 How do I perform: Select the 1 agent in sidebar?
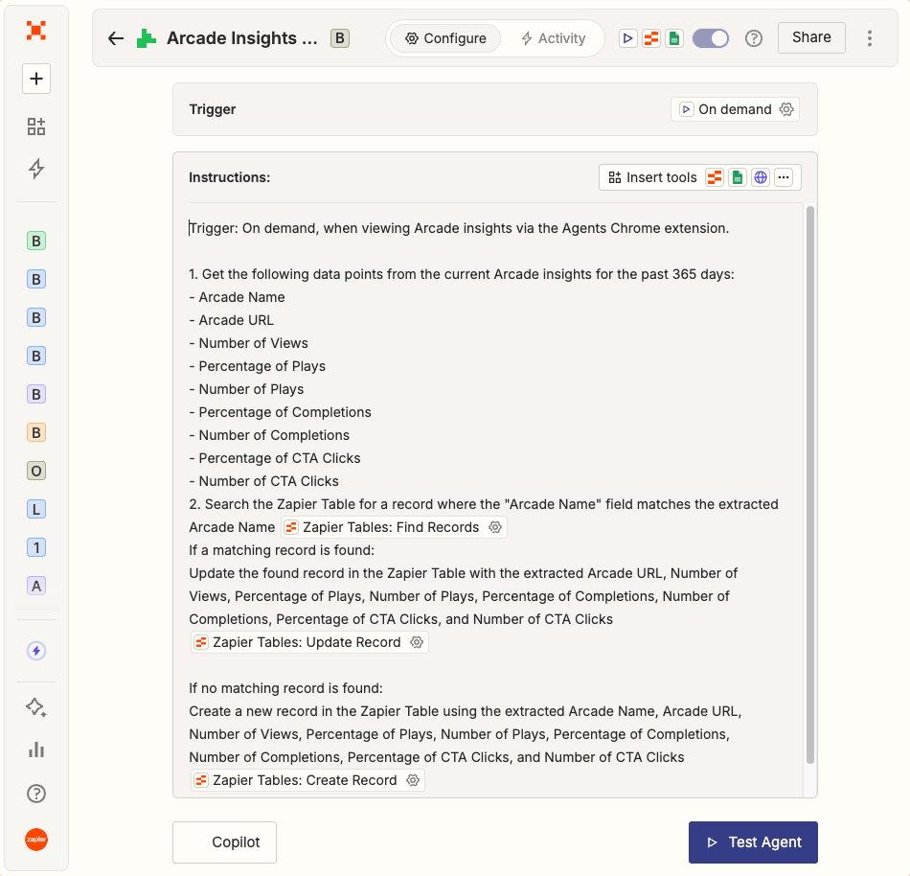point(36,547)
